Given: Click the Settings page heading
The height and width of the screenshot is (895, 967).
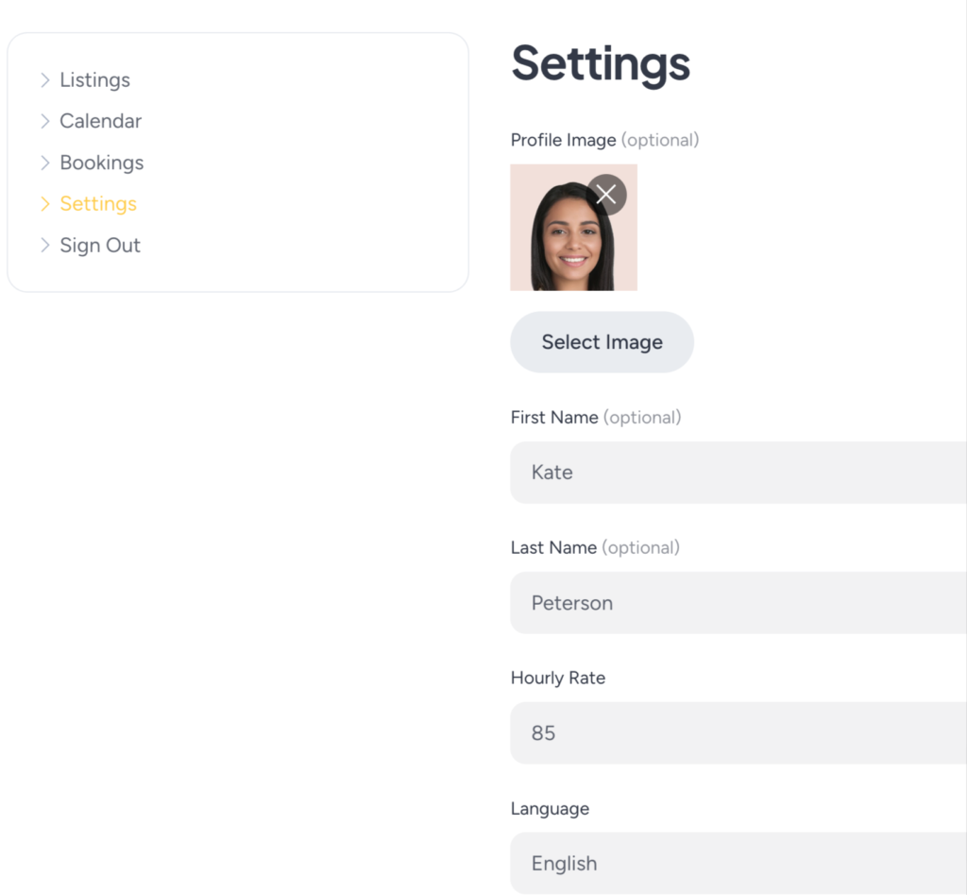Looking at the screenshot, I should (601, 64).
